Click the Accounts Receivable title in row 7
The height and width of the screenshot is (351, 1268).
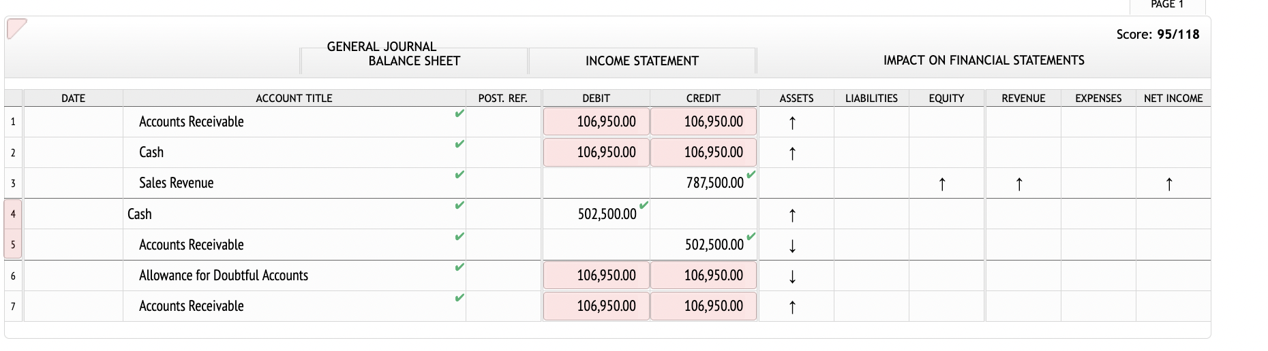tap(192, 306)
